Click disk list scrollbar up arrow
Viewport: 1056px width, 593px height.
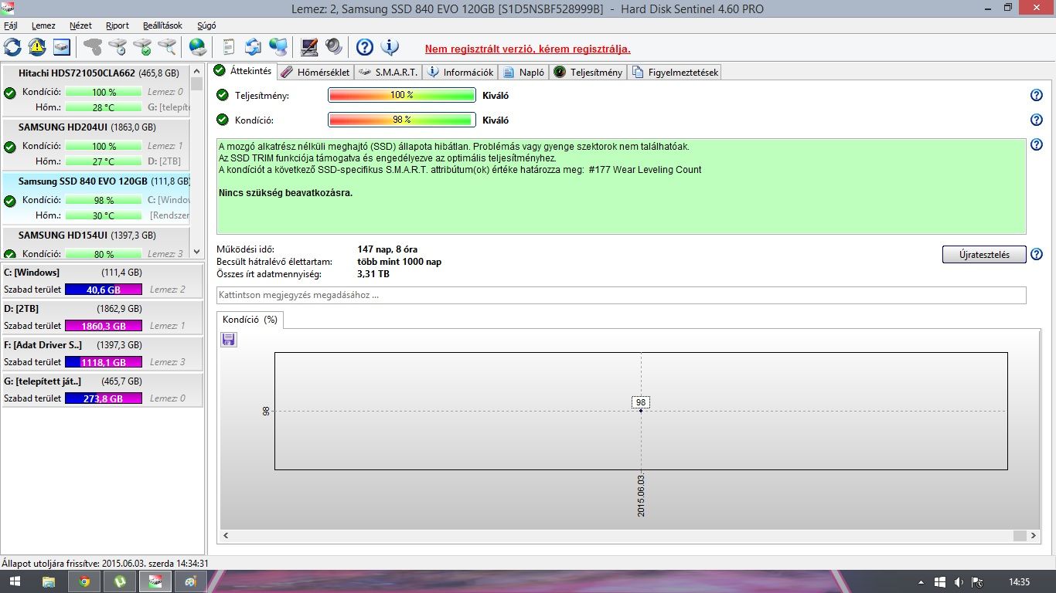point(197,71)
